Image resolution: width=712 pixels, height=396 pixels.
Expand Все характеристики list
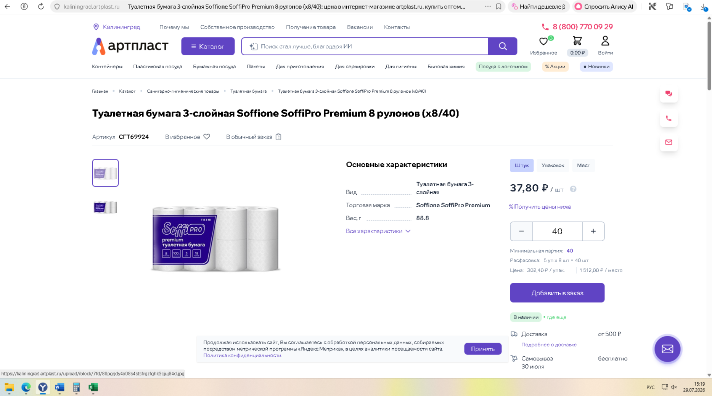(x=378, y=231)
